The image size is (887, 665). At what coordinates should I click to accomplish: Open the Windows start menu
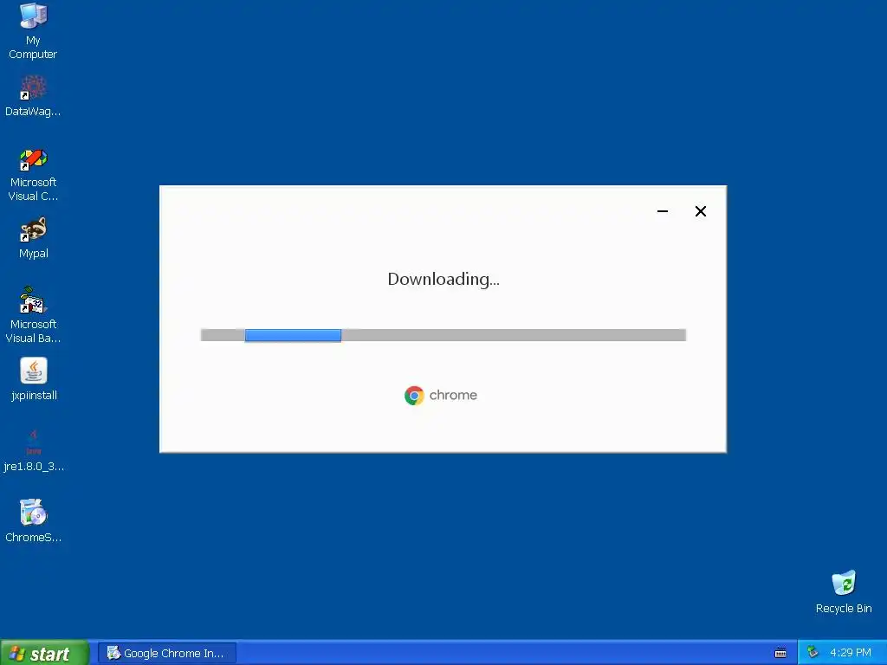pyautogui.click(x=45, y=653)
